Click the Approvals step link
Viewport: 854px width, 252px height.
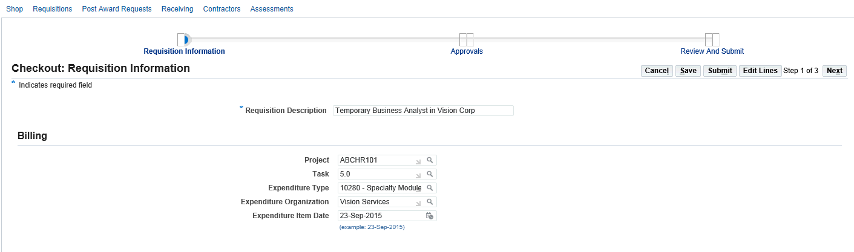click(467, 51)
